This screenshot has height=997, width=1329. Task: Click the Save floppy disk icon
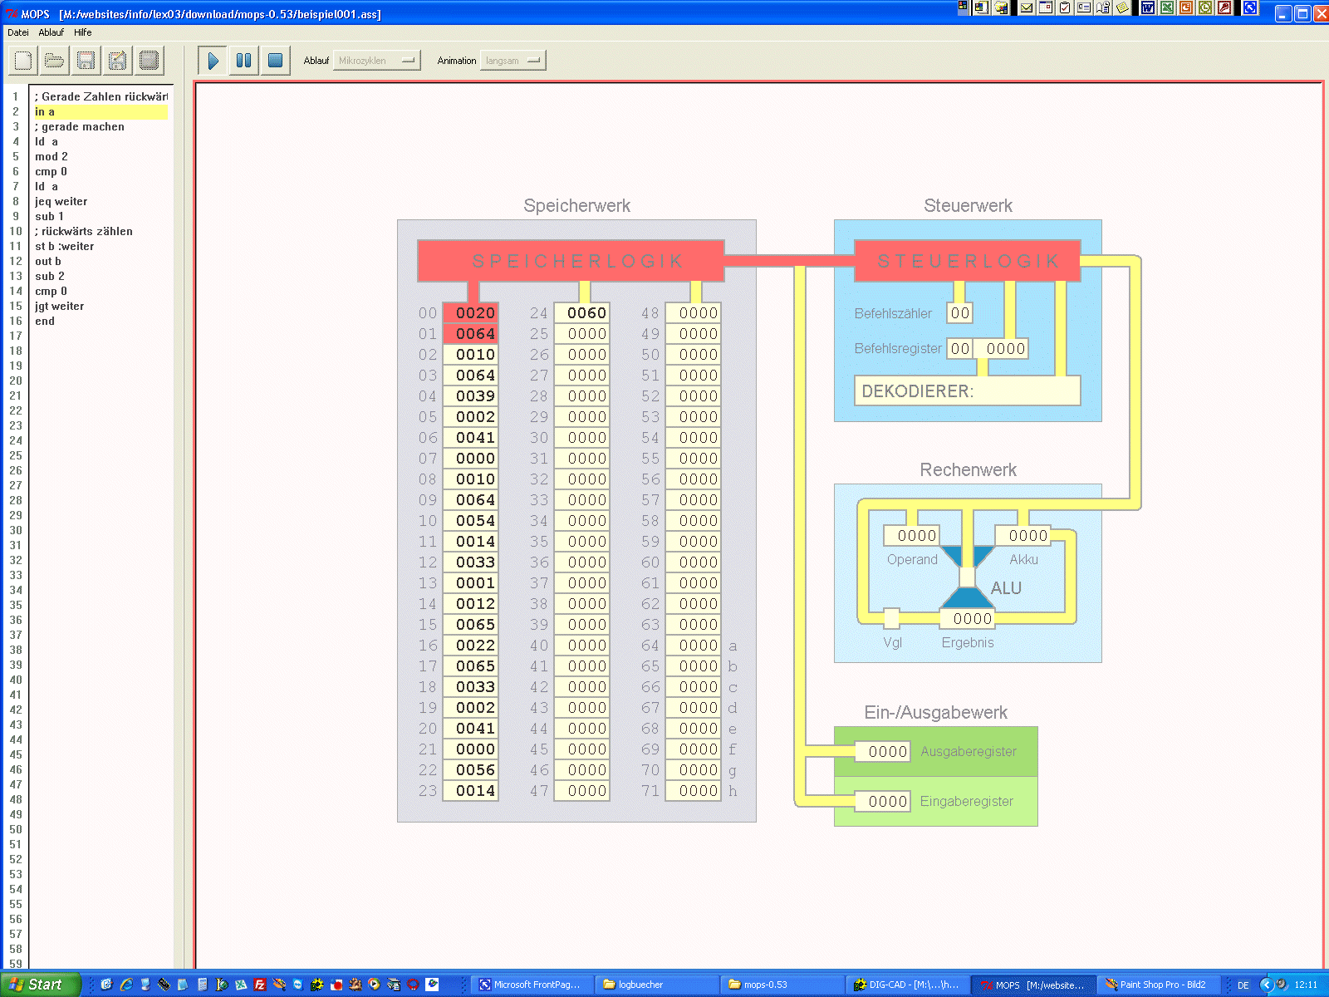click(x=86, y=61)
